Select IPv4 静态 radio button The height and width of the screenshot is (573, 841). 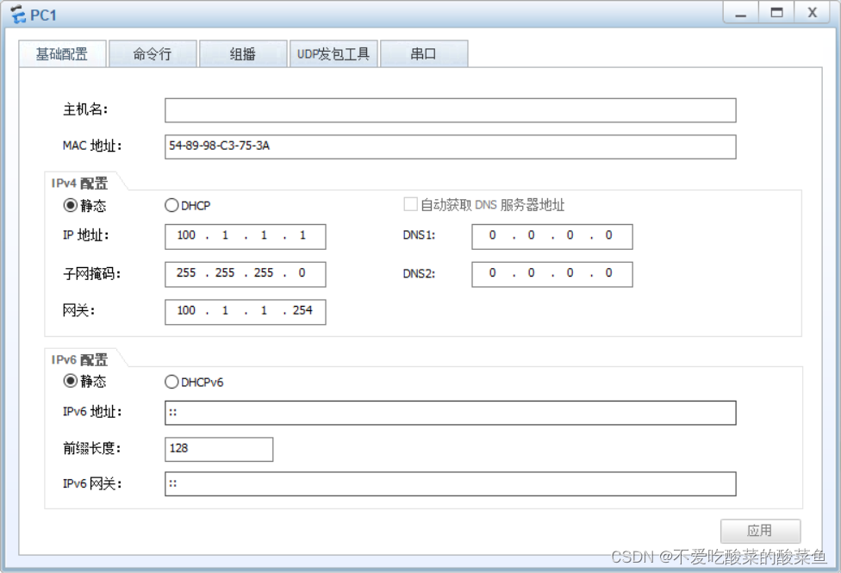click(x=71, y=205)
